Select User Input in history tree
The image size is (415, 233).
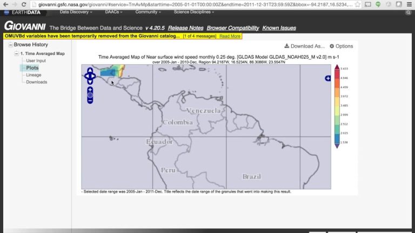click(36, 61)
